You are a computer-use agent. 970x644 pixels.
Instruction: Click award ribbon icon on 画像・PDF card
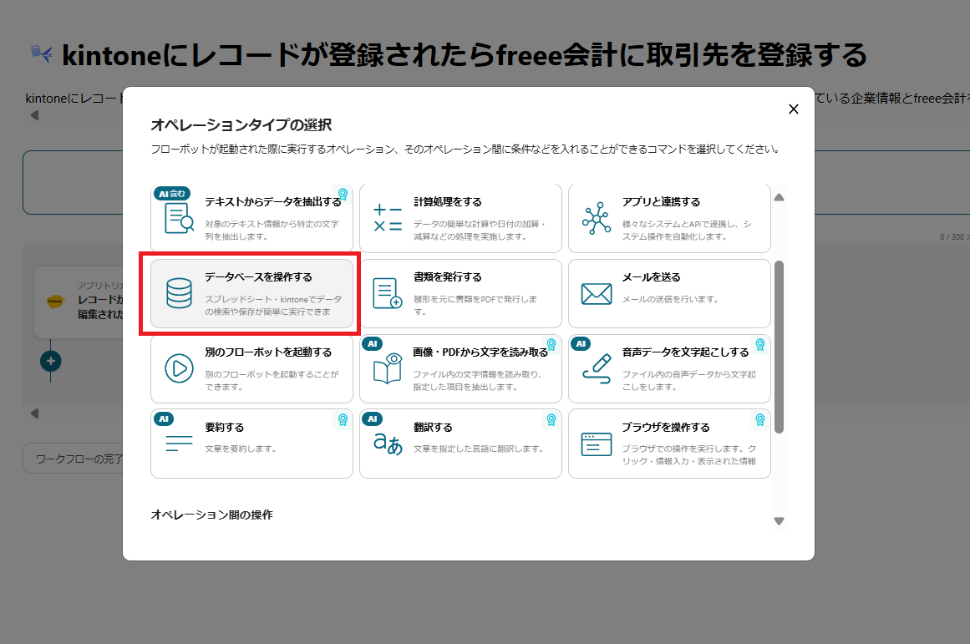click(x=551, y=345)
